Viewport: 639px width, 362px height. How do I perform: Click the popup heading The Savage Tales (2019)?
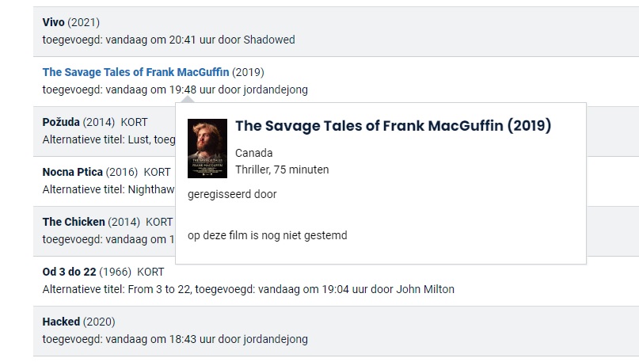tap(393, 126)
